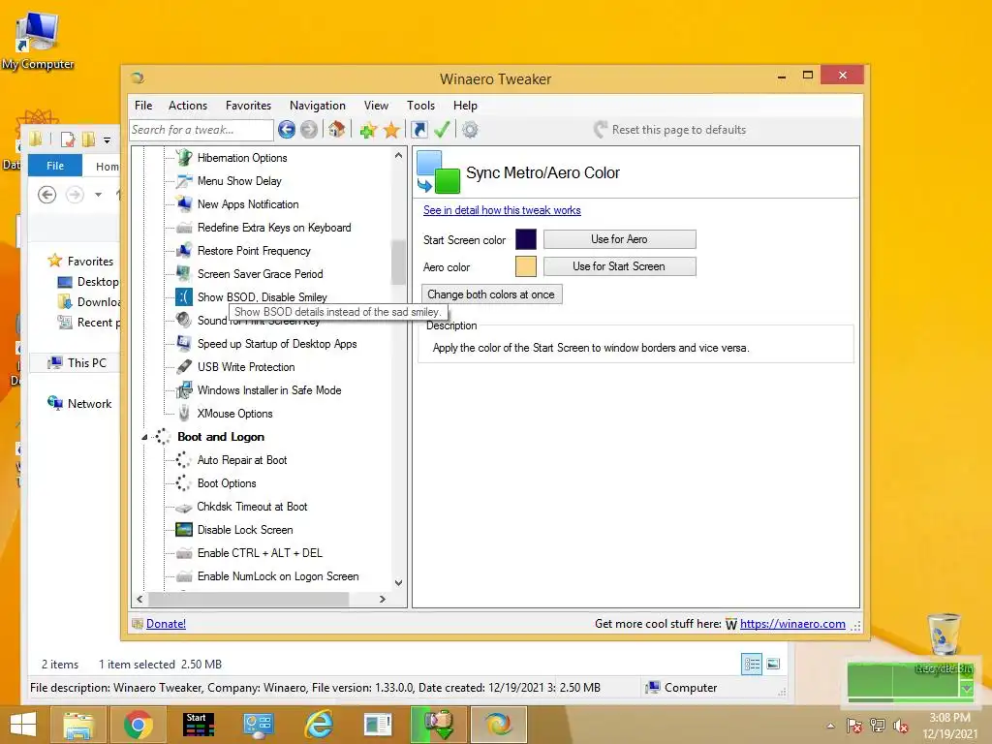The width and height of the screenshot is (992, 744).
Task: Click the Windows Start button
Action: coord(23,725)
